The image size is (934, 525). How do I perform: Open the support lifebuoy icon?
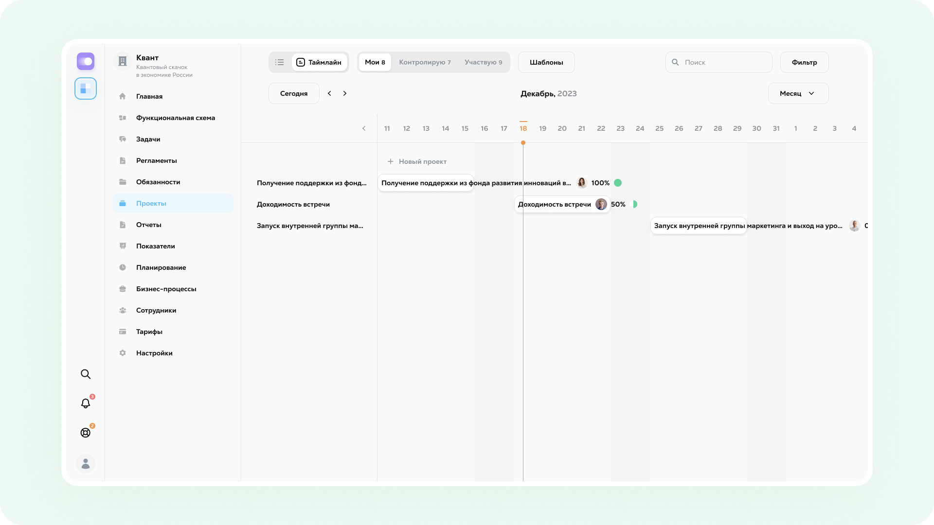click(86, 433)
